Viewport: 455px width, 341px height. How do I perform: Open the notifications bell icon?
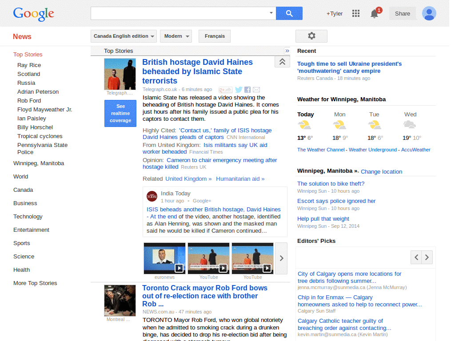click(374, 14)
